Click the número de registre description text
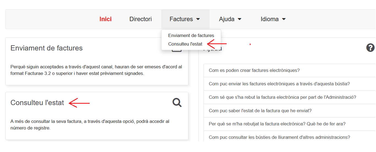Image resolution: width=376 pixels, height=152 pixels. pos(90,125)
